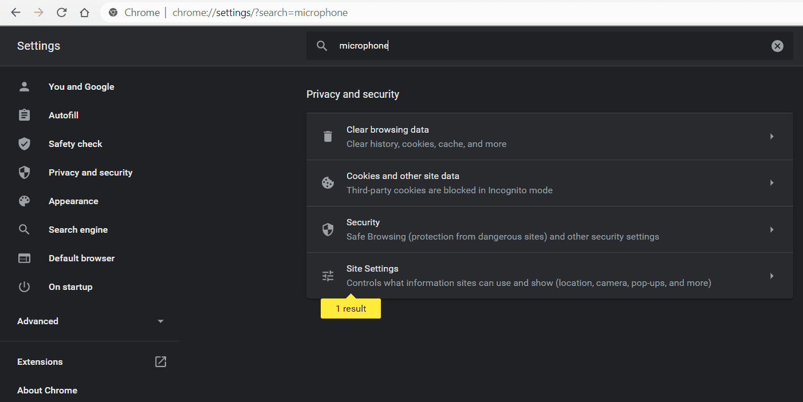Open Extensions external link icon
803x402 pixels.
coord(161,361)
